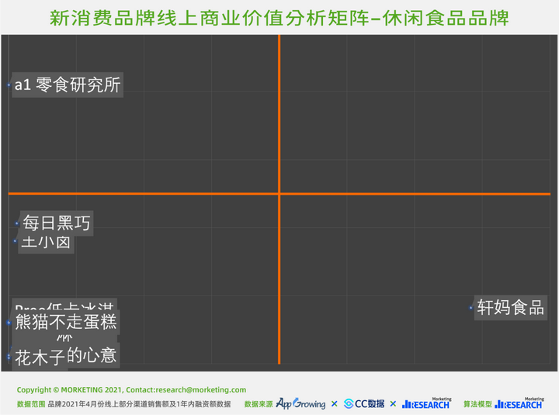The height and width of the screenshot is (415, 559).
Task: Click data point beside 每日黑巧
Action: pos(17,223)
